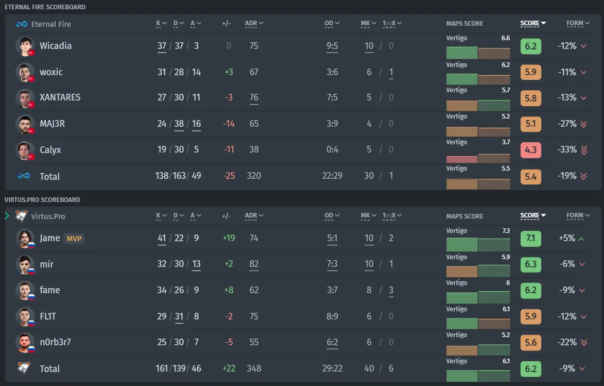Open XANTARES player avatar

(x=25, y=98)
